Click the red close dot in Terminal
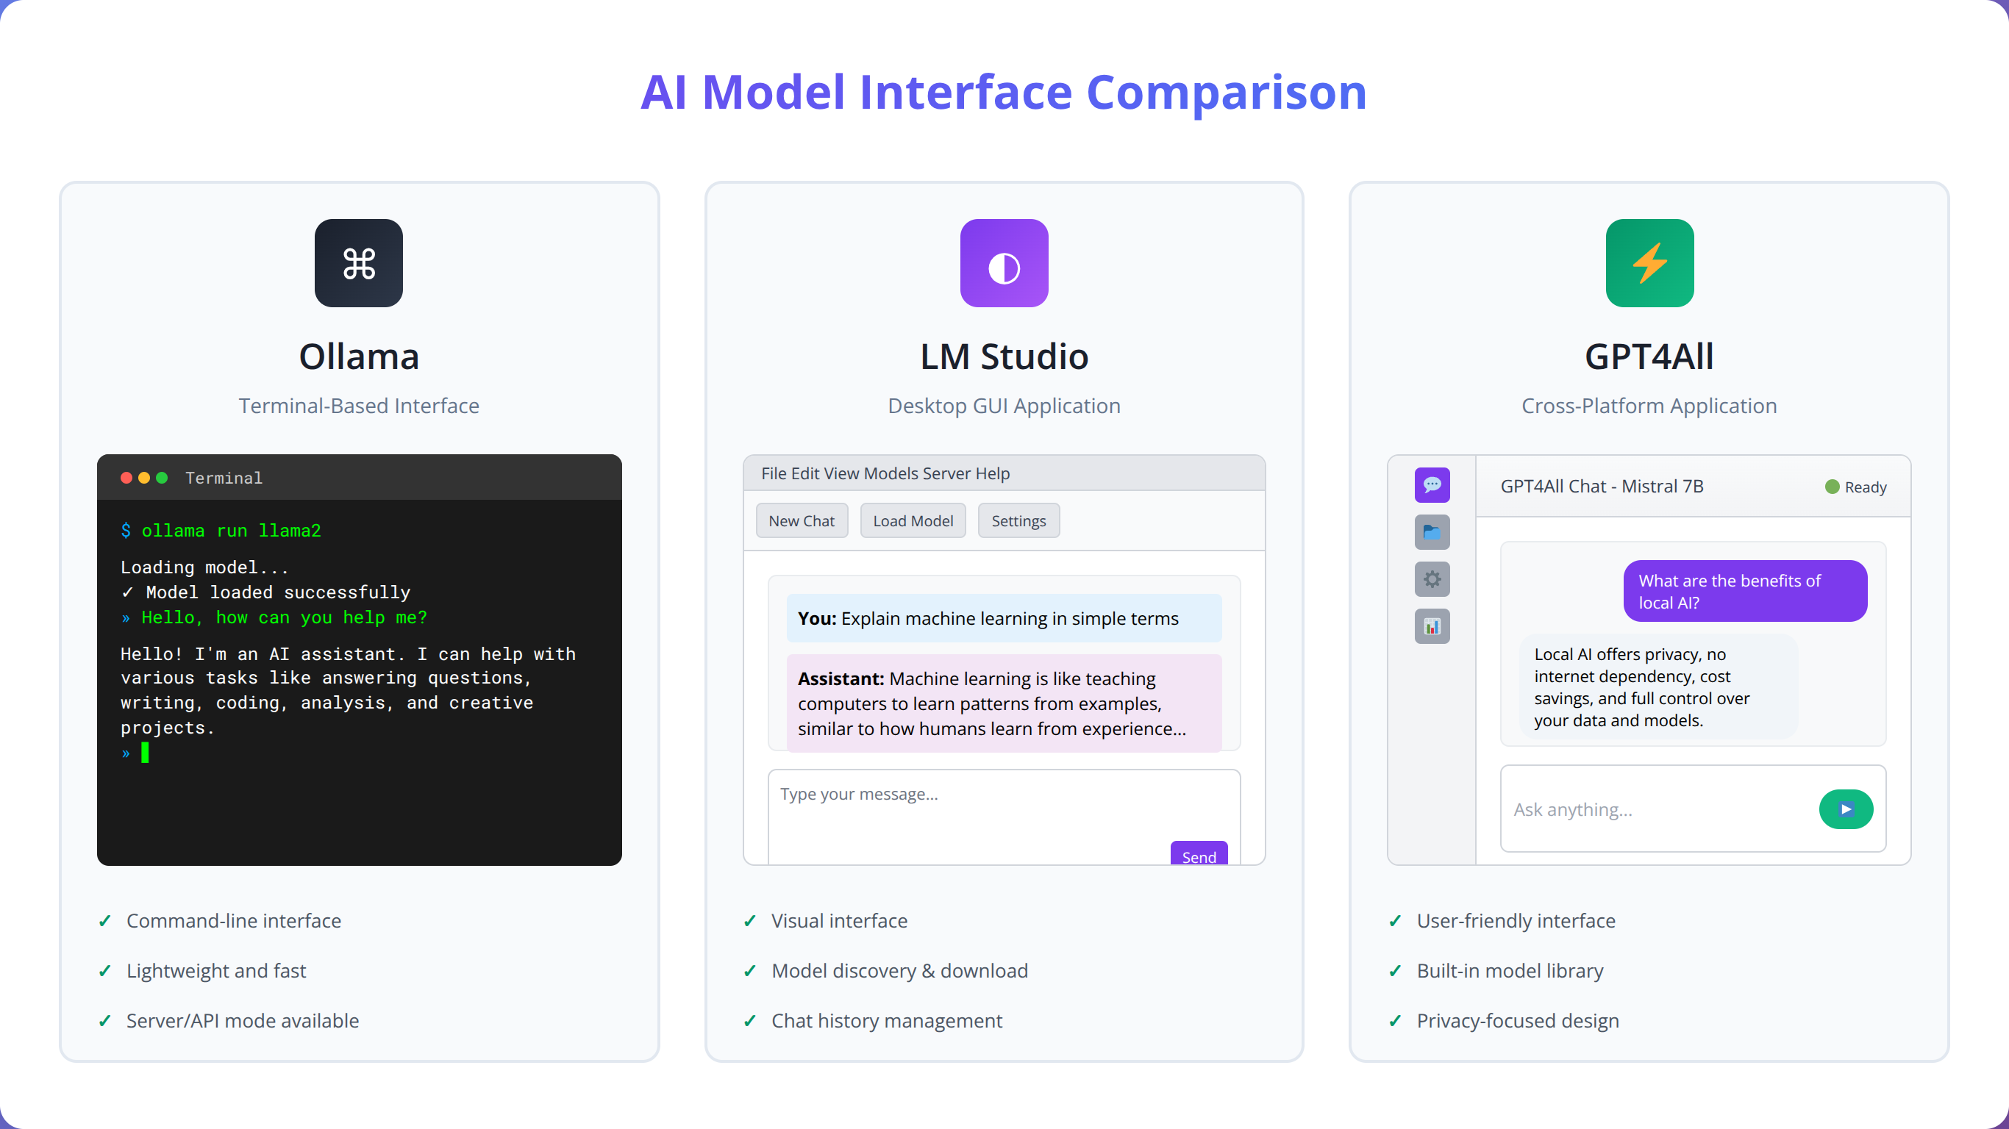 click(126, 478)
